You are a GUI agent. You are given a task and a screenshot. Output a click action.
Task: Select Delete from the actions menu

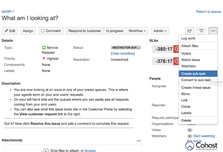(x=198, y=121)
